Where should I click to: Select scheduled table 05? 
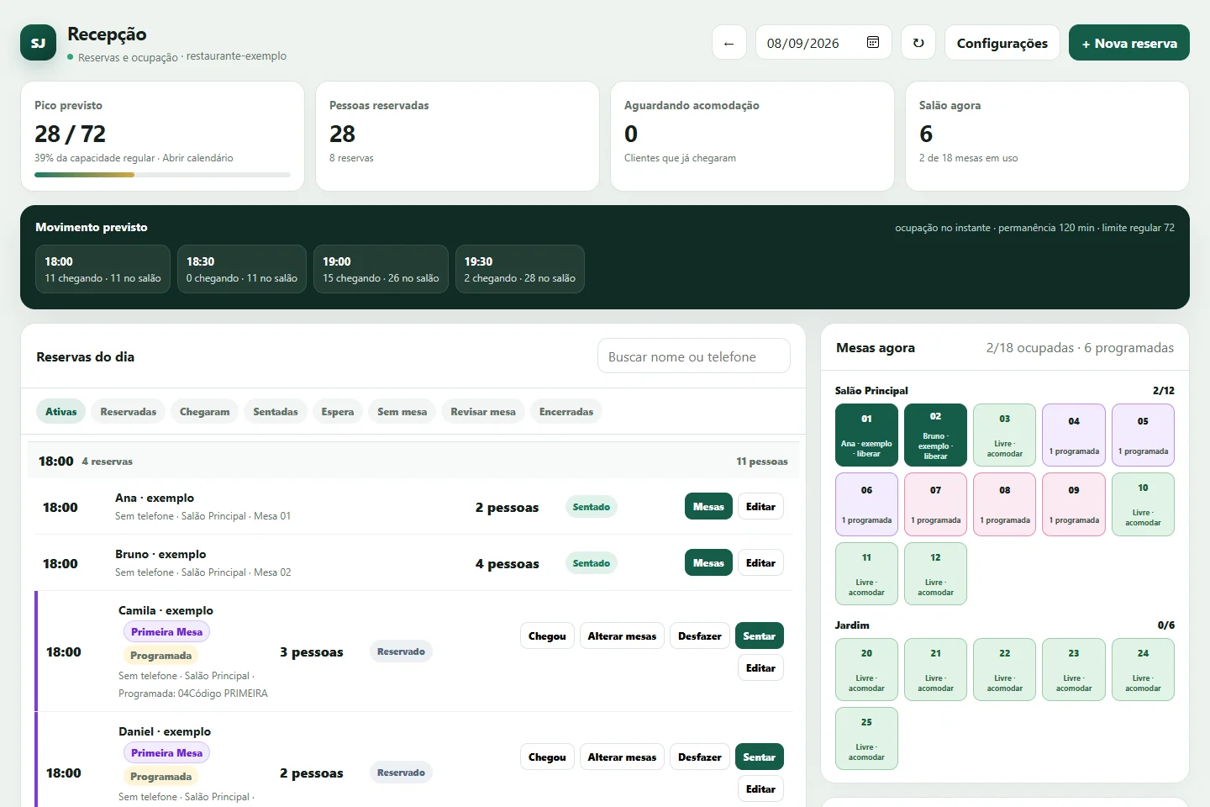1143,435
